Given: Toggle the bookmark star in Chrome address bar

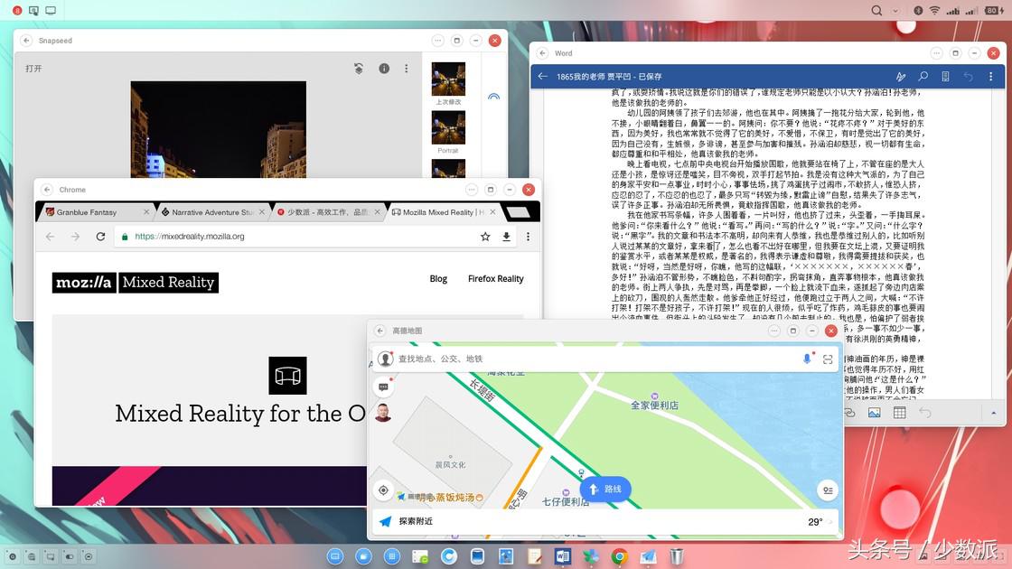Looking at the screenshot, I should pos(486,236).
